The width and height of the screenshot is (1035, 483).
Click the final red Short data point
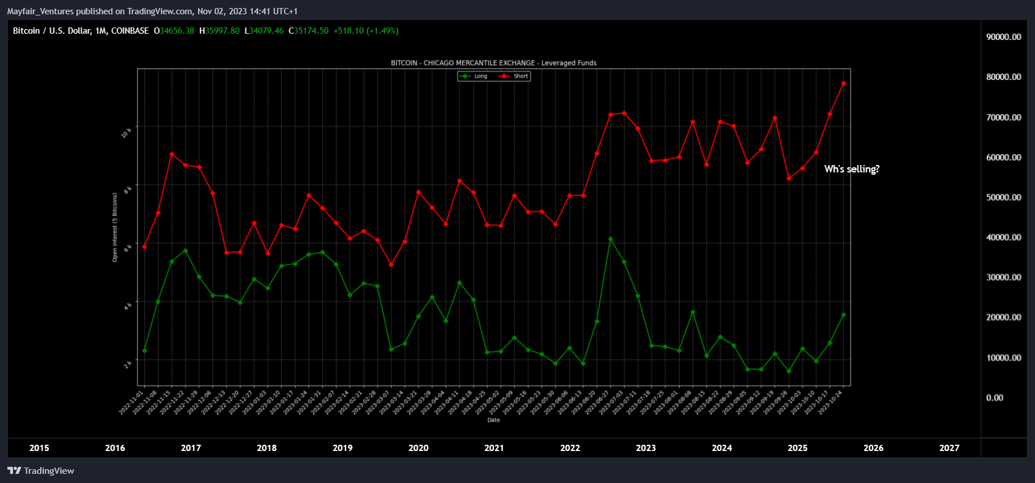click(843, 83)
